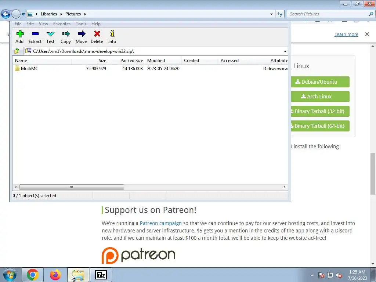Select the MultiMC folder icon
Image resolution: width=376 pixels, height=282 pixels.
tap(17, 69)
